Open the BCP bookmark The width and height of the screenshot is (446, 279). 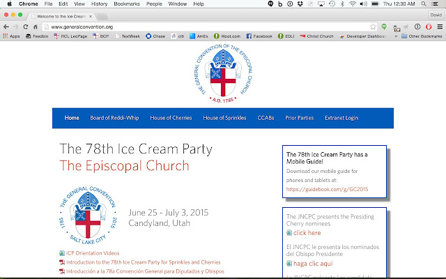coord(101,36)
